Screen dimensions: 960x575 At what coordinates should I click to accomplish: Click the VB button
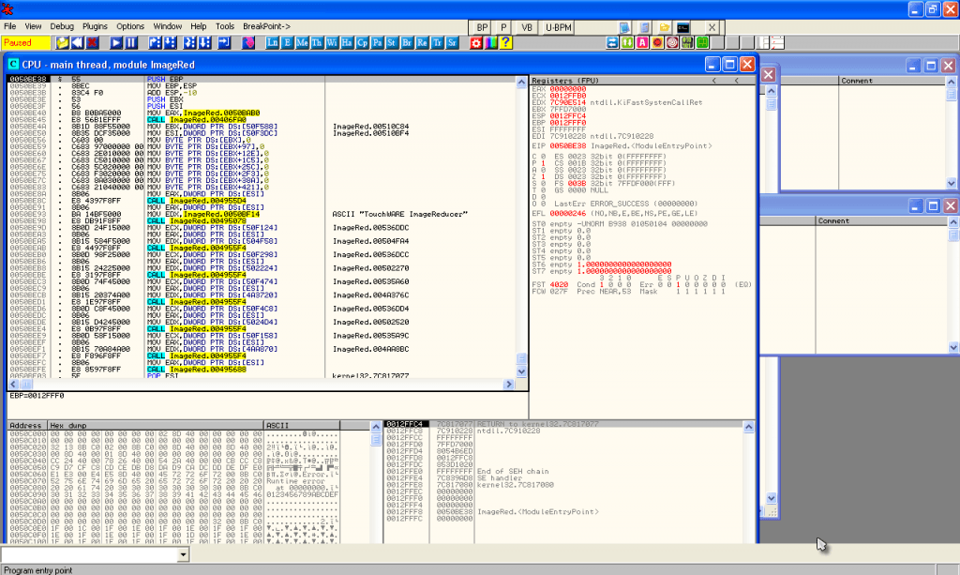[x=527, y=28]
